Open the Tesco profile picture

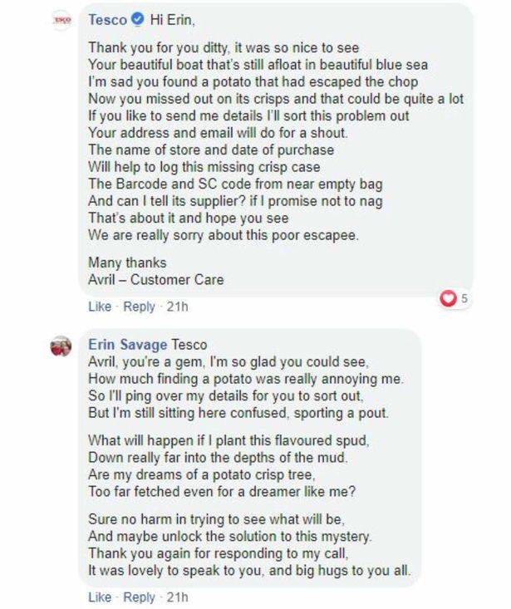pyautogui.click(x=61, y=20)
